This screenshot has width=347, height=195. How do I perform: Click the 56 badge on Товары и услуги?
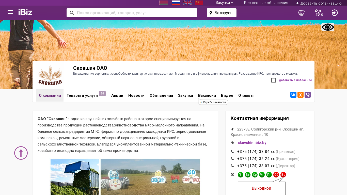pos(102,94)
